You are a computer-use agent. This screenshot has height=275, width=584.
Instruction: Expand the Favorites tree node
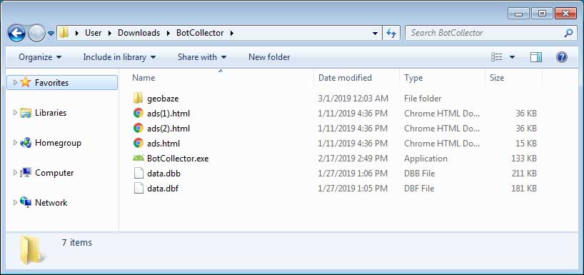click(x=15, y=82)
